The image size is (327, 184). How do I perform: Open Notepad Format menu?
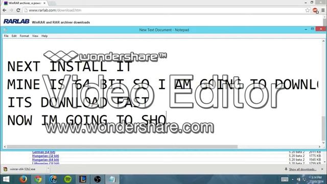(24, 36)
